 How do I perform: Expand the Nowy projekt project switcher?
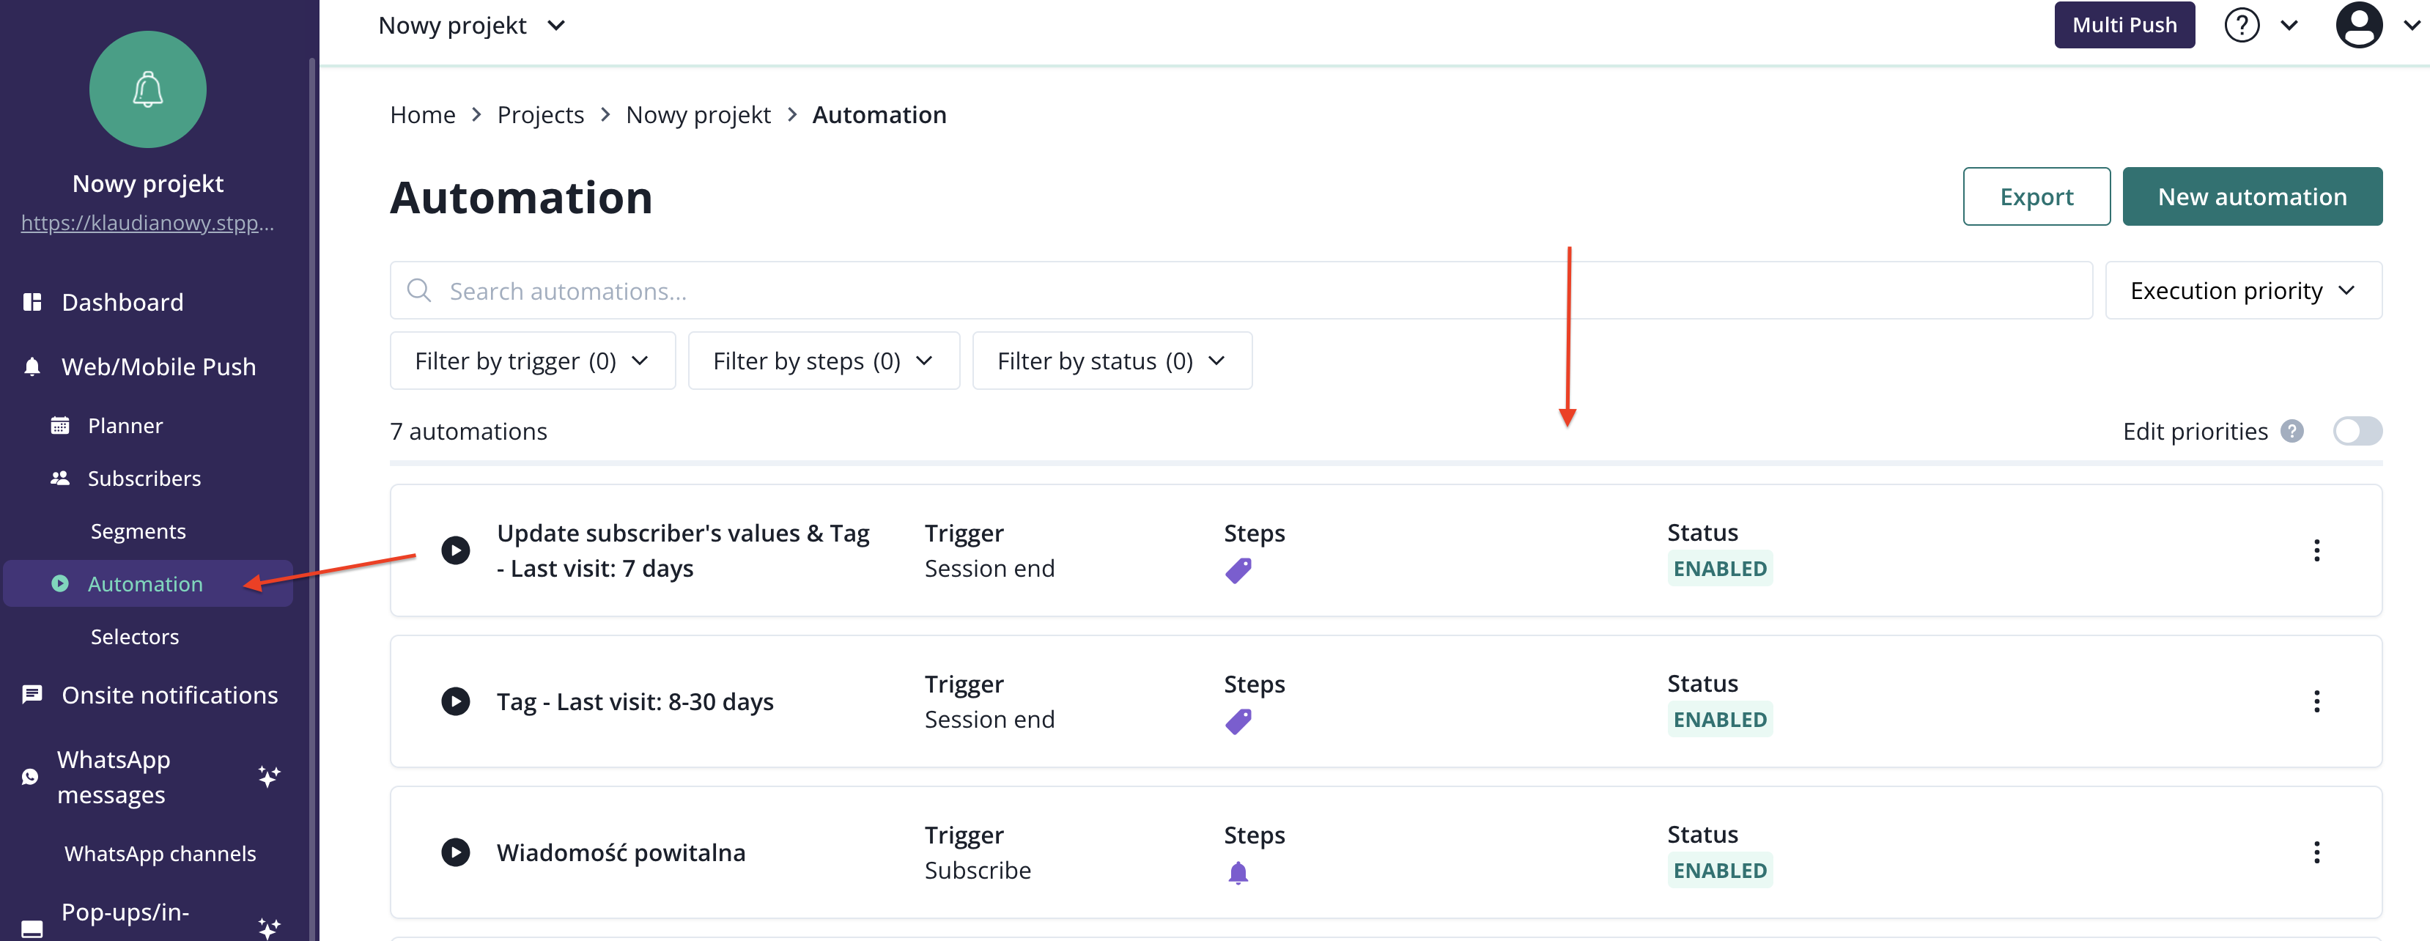[472, 26]
